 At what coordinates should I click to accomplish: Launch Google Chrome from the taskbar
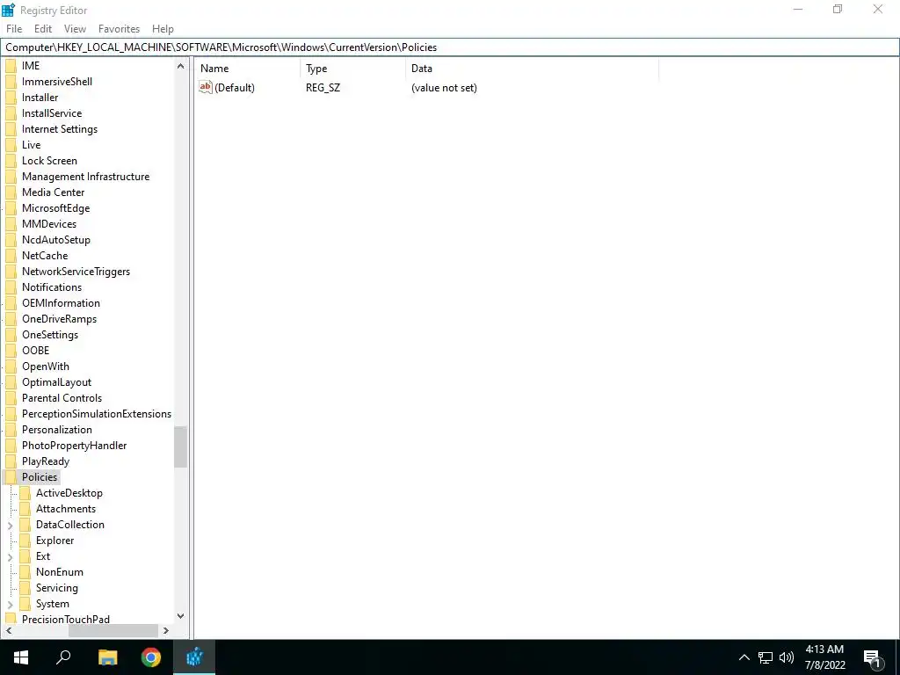151,657
